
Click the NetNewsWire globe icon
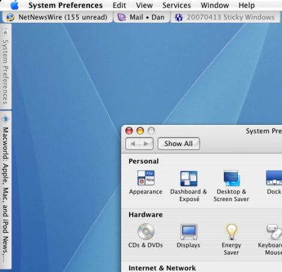click(x=10, y=17)
